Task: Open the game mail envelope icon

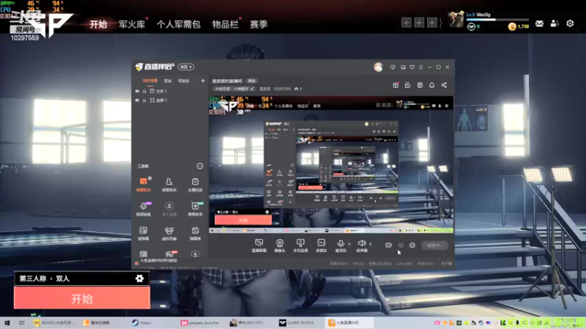Action: pos(539,24)
